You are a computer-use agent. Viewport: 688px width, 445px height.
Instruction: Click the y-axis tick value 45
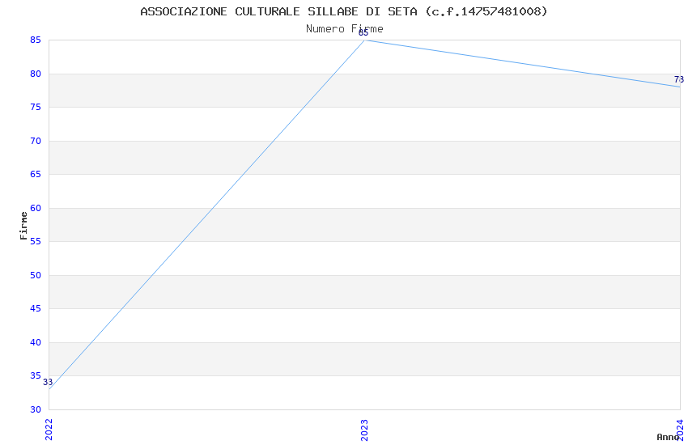pyautogui.click(x=36, y=308)
